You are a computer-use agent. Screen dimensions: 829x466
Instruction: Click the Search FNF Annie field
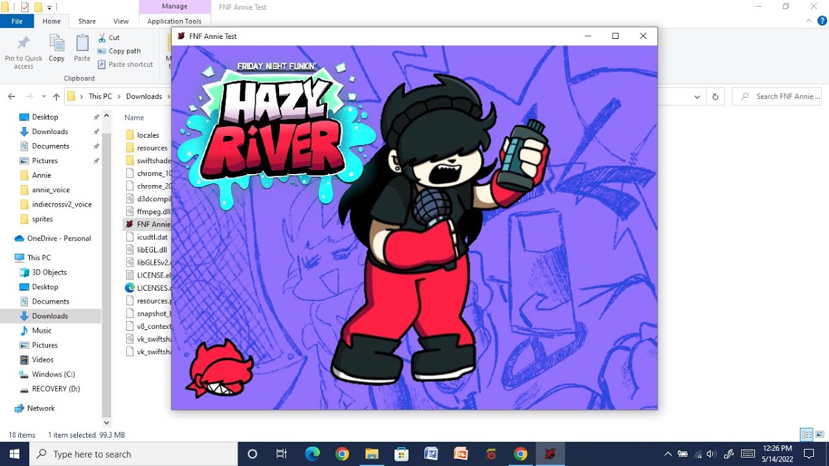tap(778, 96)
